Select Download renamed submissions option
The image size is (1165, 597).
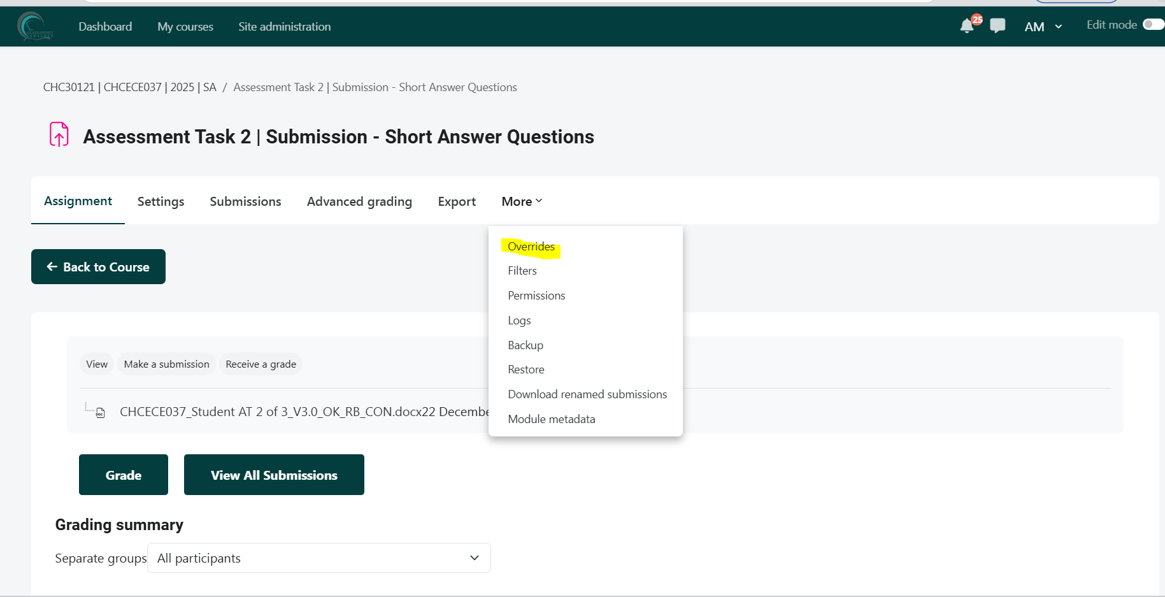tap(587, 394)
